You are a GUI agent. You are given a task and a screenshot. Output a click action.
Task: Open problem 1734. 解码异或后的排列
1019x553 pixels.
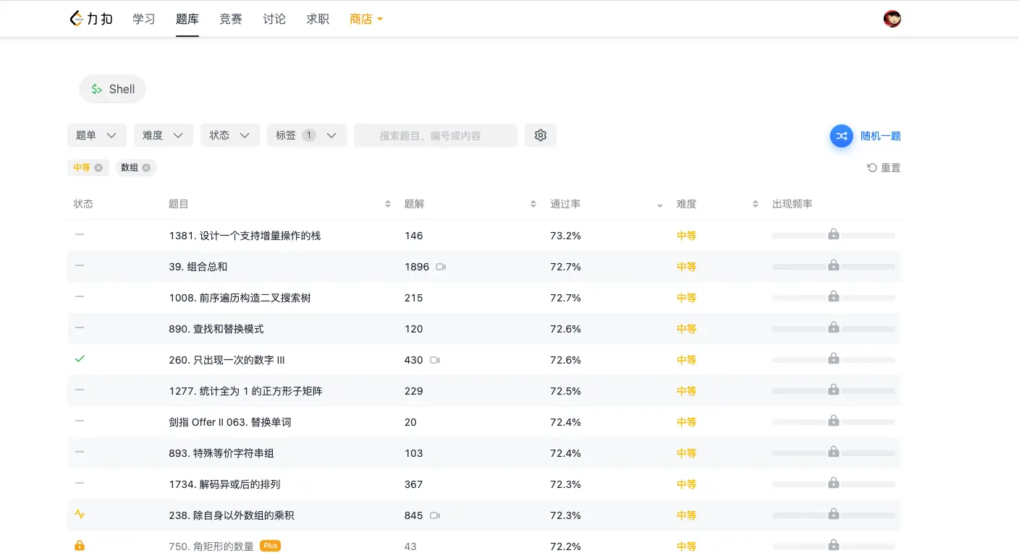224,484
